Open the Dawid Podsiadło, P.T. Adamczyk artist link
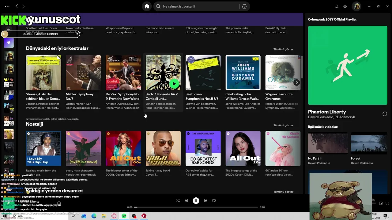Screen dimensions: 392x220 pos(331,117)
